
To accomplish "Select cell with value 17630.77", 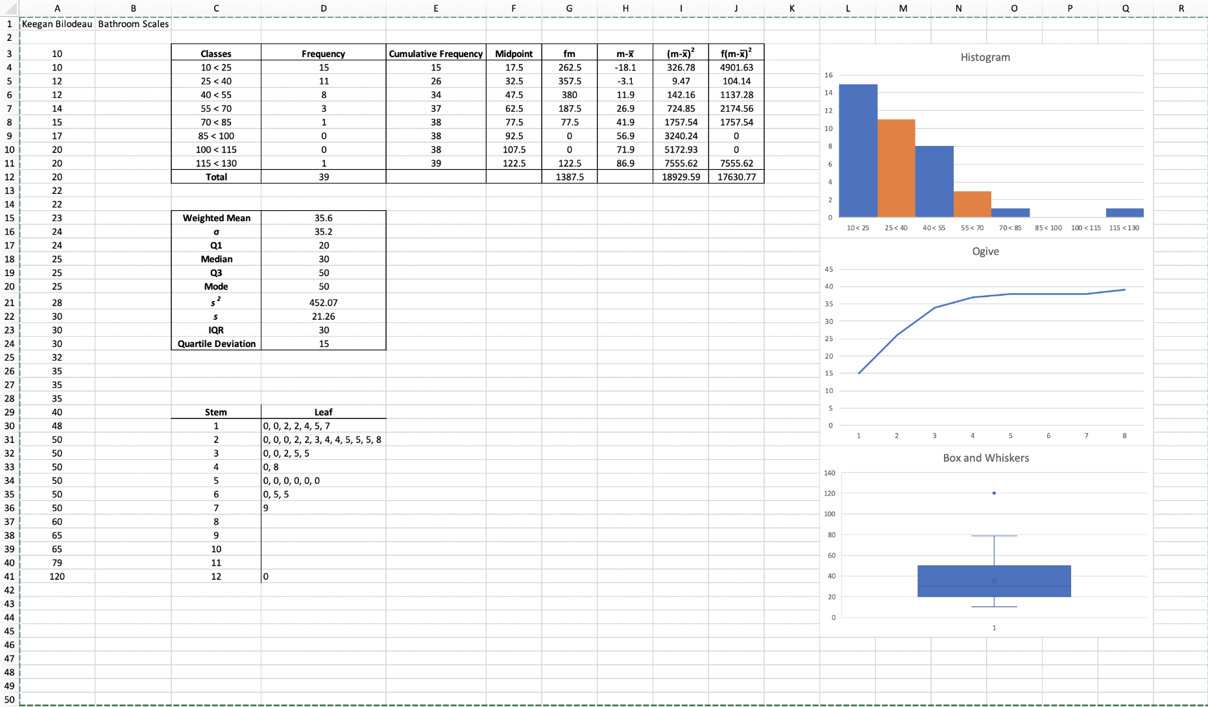I will tap(736, 177).
